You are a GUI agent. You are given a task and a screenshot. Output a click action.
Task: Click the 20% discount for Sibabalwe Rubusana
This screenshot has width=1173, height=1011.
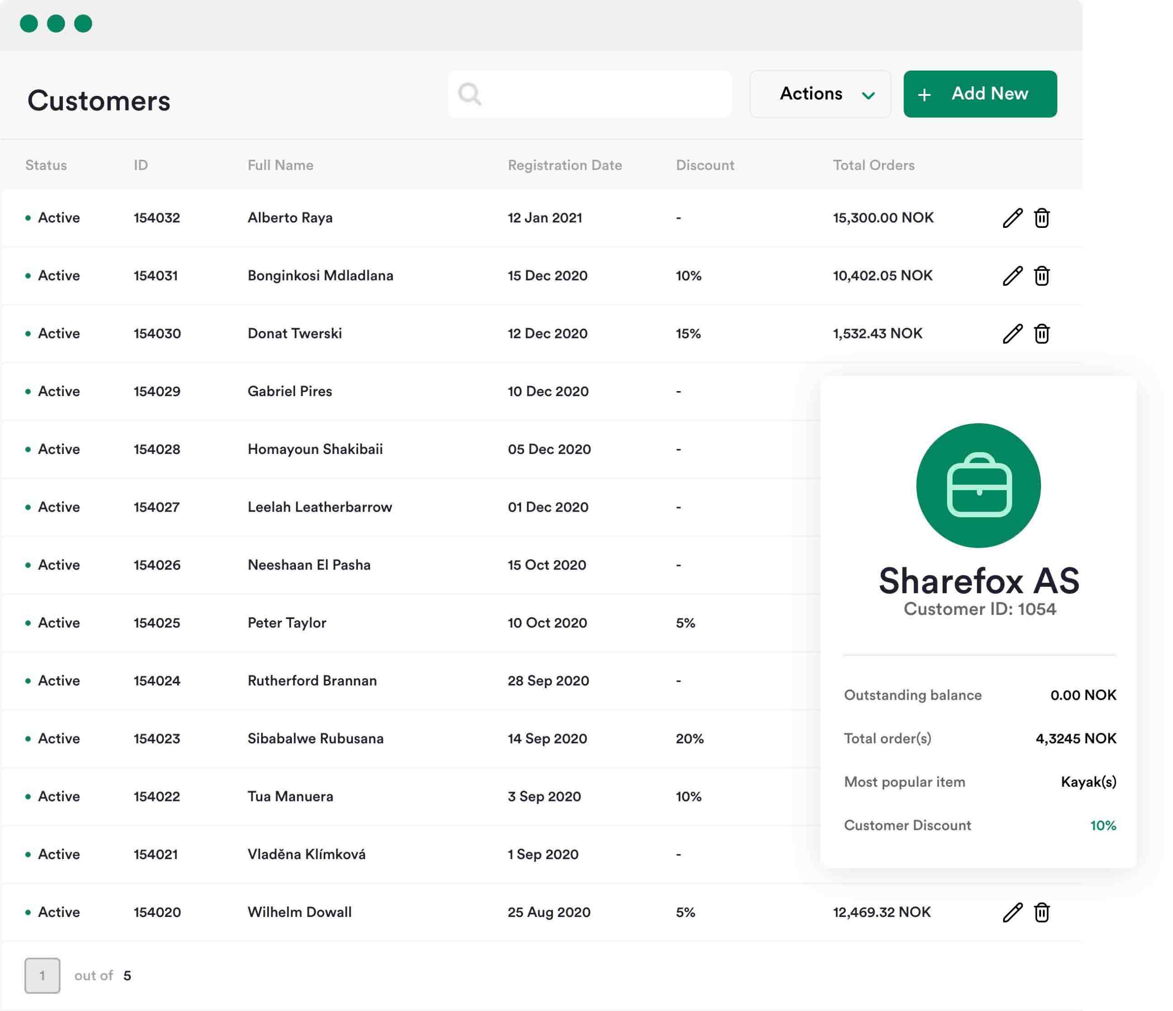[690, 739]
